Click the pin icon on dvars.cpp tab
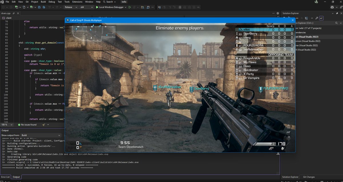343x182 pixels. point(13,13)
